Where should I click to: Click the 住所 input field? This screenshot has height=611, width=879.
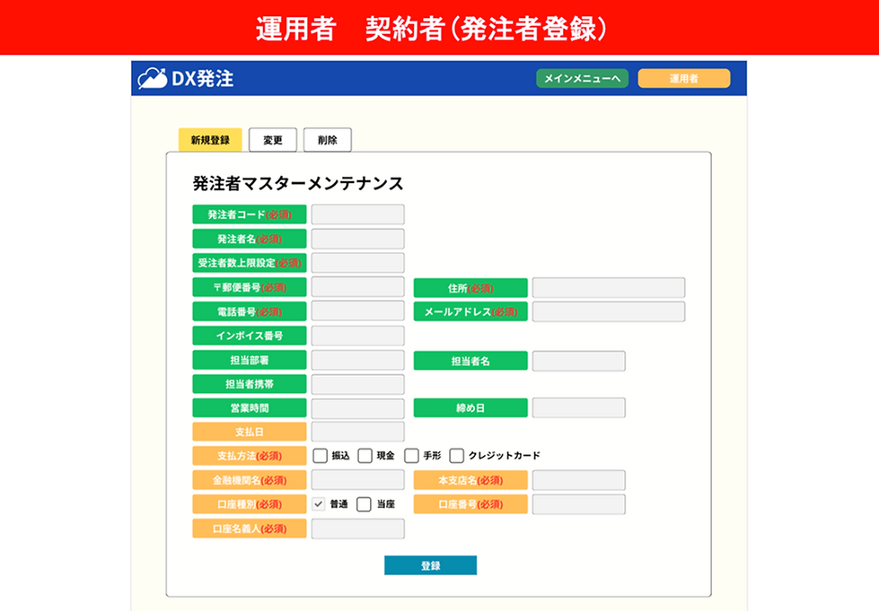(608, 288)
